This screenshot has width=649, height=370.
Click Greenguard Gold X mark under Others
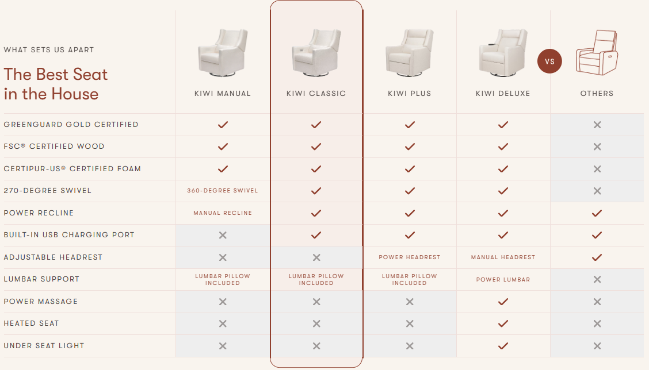click(597, 125)
